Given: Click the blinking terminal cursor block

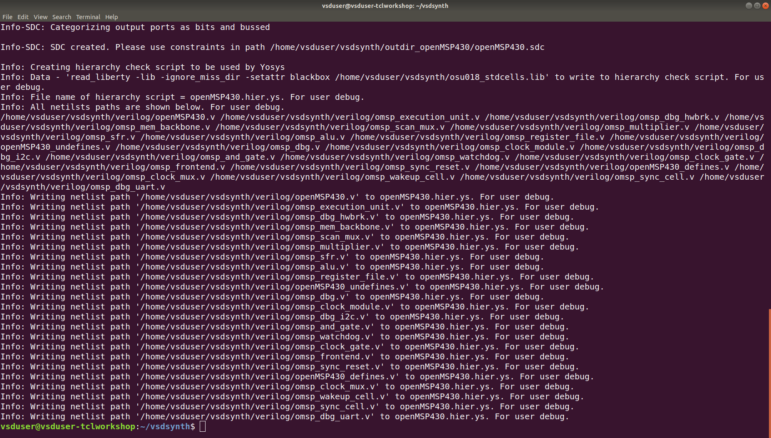Looking at the screenshot, I should point(203,426).
